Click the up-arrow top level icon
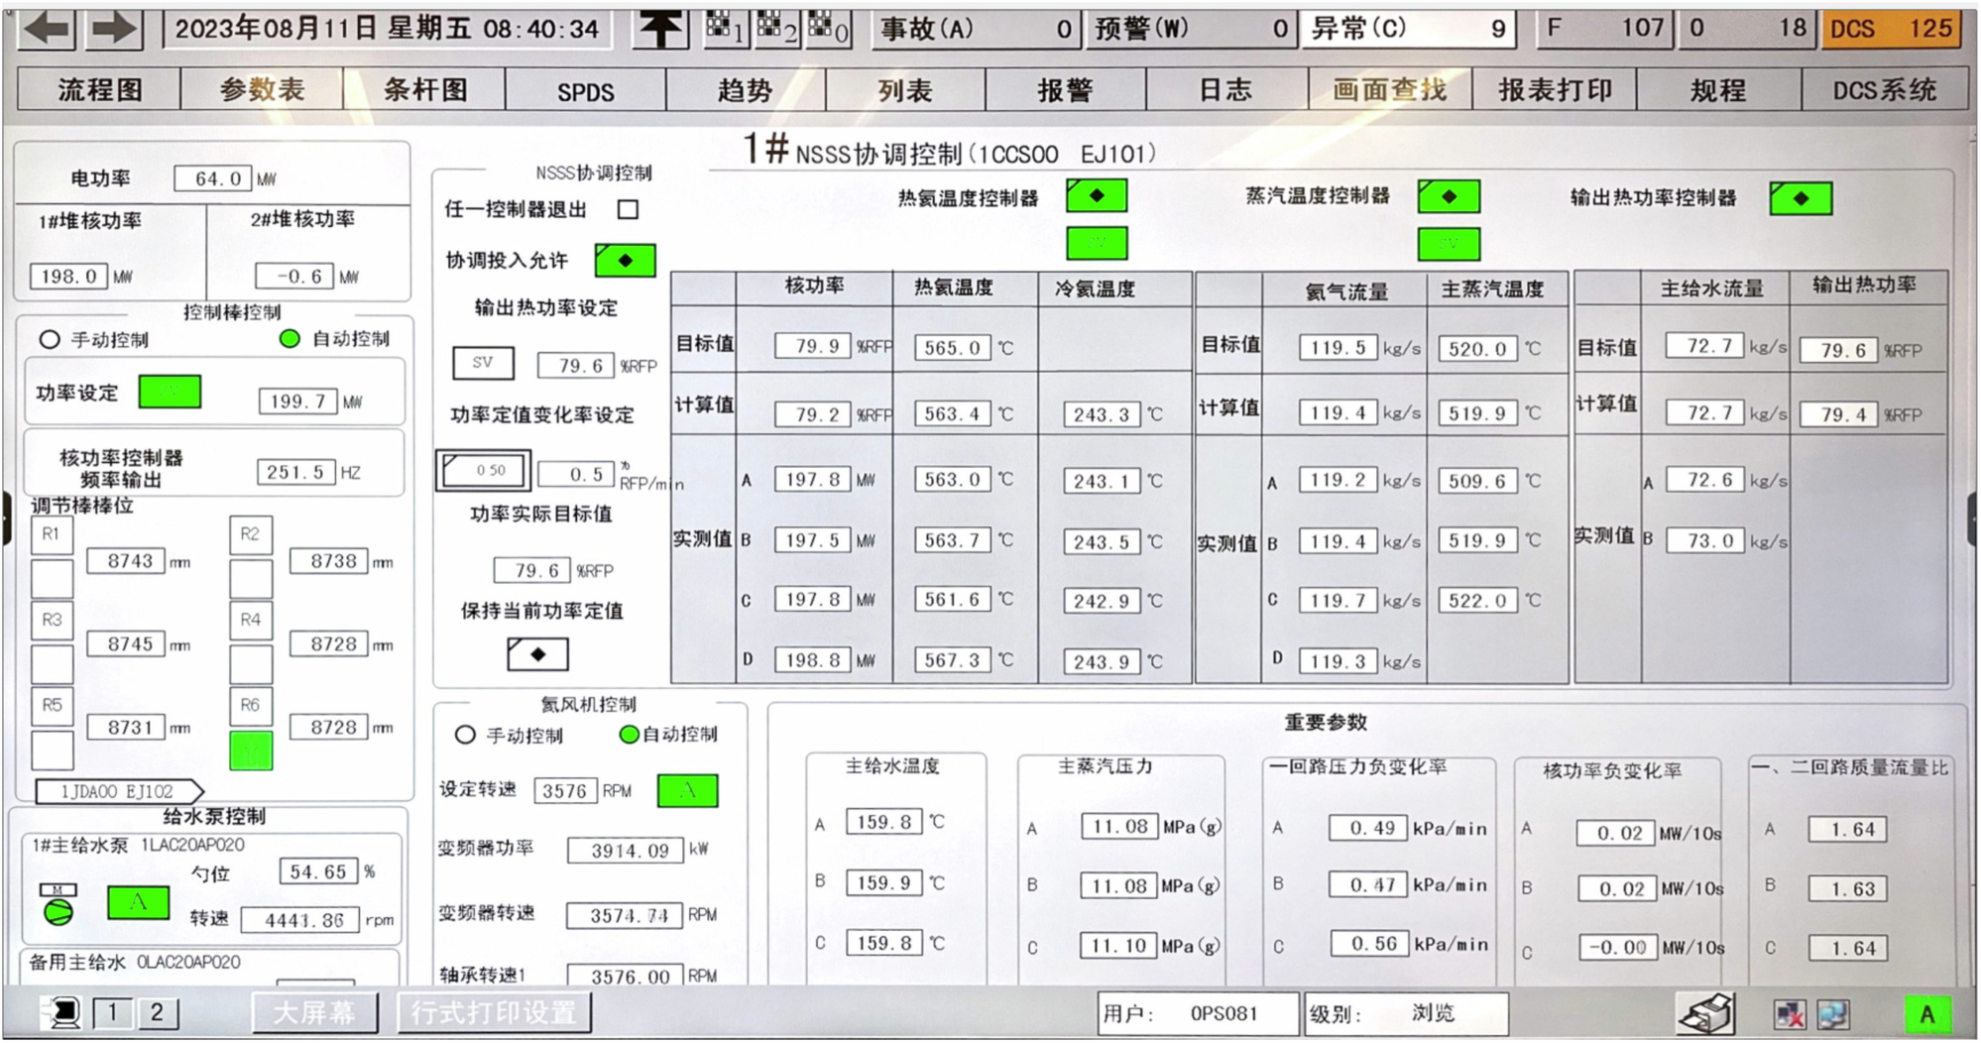The width and height of the screenshot is (1981, 1043). (660, 29)
